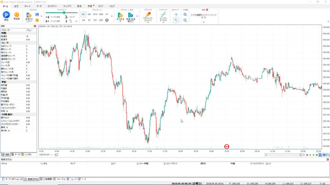Open the 注文 menu
The image size is (330, 185).
coord(16,6)
